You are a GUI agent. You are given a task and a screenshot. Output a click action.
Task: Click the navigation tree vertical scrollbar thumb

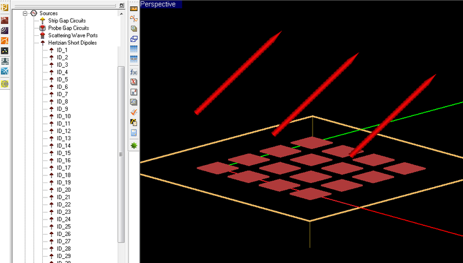tap(121, 154)
